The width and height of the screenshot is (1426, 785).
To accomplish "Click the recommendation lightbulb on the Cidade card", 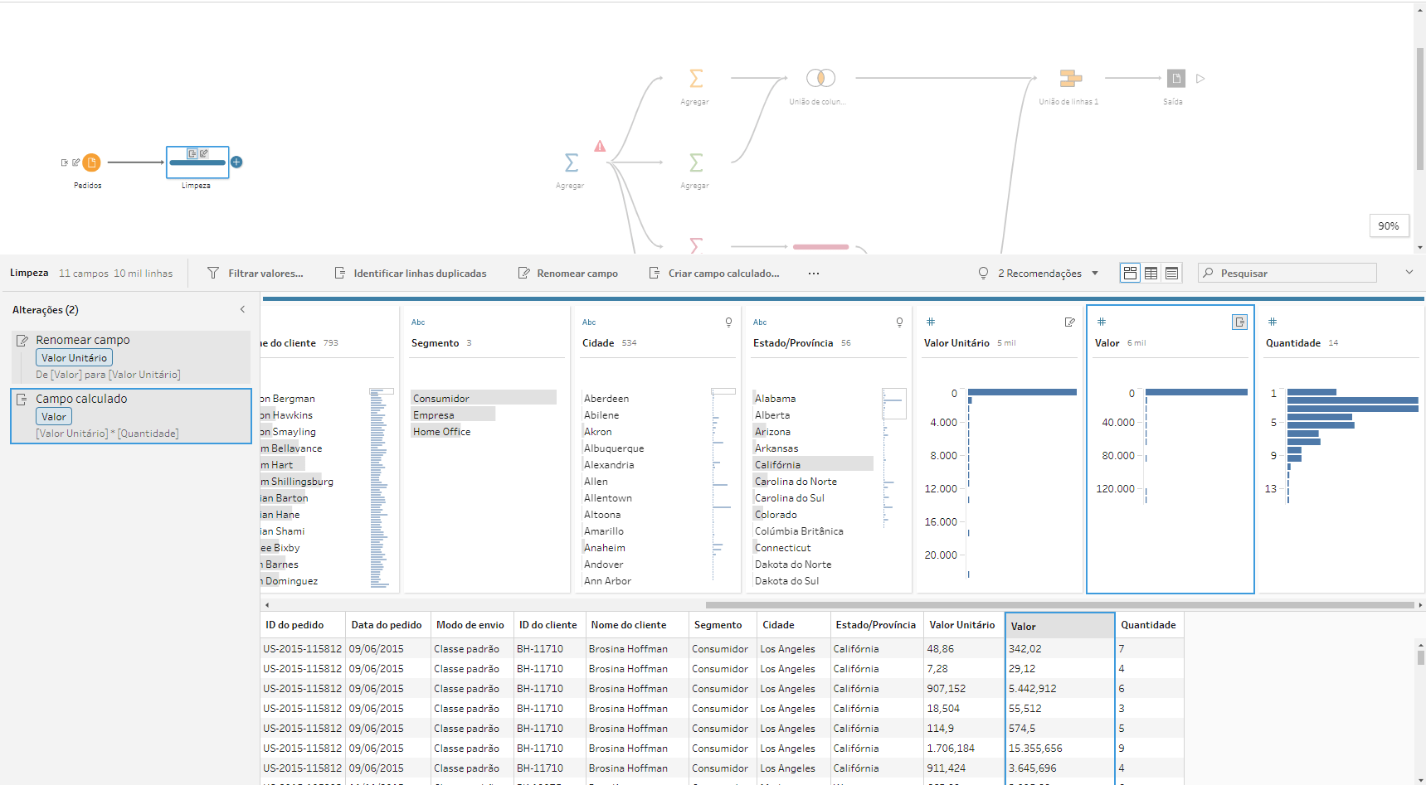I will (x=728, y=322).
